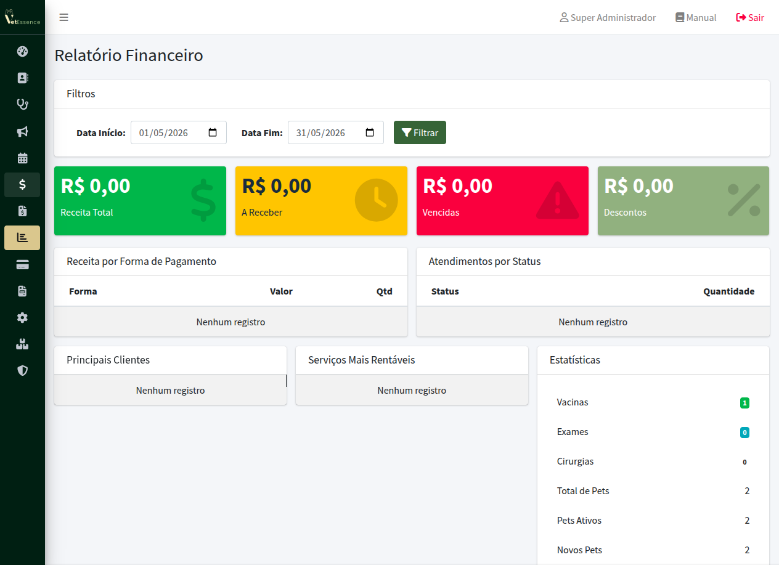Open the stethoscope consultations sidebar icon
This screenshot has width=779, height=565.
[x=22, y=105]
